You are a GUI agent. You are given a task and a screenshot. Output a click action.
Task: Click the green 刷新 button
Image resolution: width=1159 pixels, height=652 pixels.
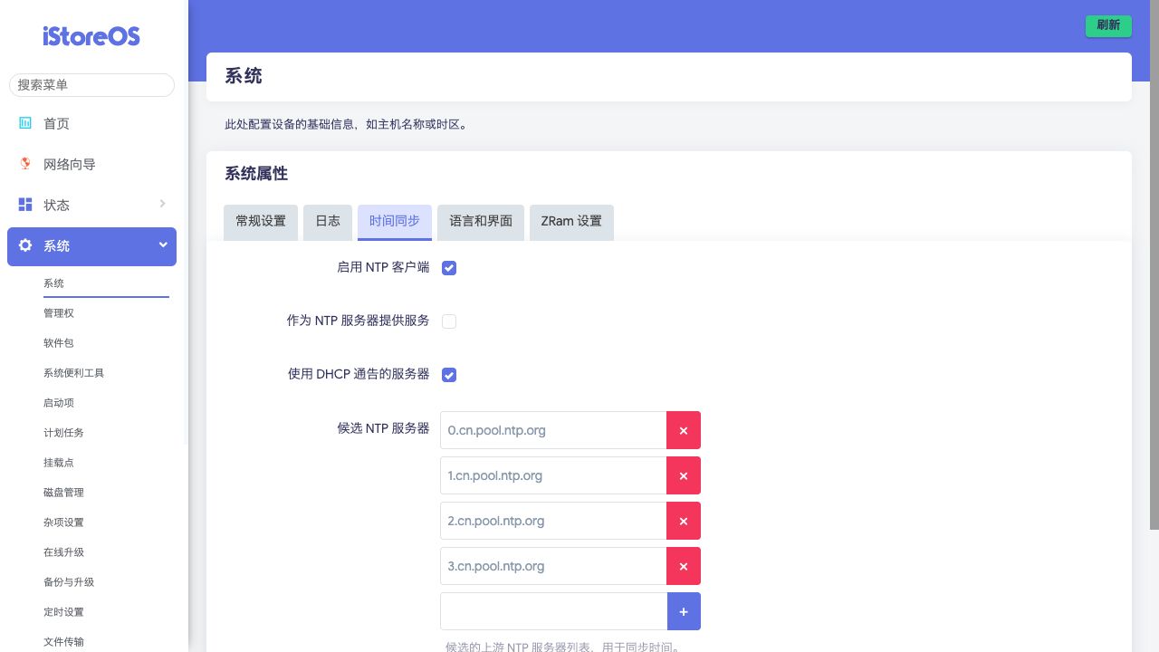[1108, 25]
